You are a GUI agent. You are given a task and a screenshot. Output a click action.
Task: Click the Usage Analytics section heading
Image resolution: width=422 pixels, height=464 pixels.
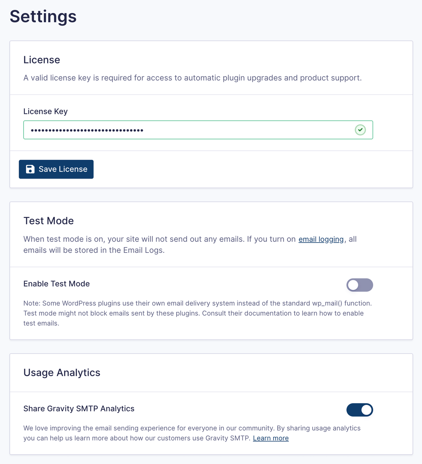[62, 373]
